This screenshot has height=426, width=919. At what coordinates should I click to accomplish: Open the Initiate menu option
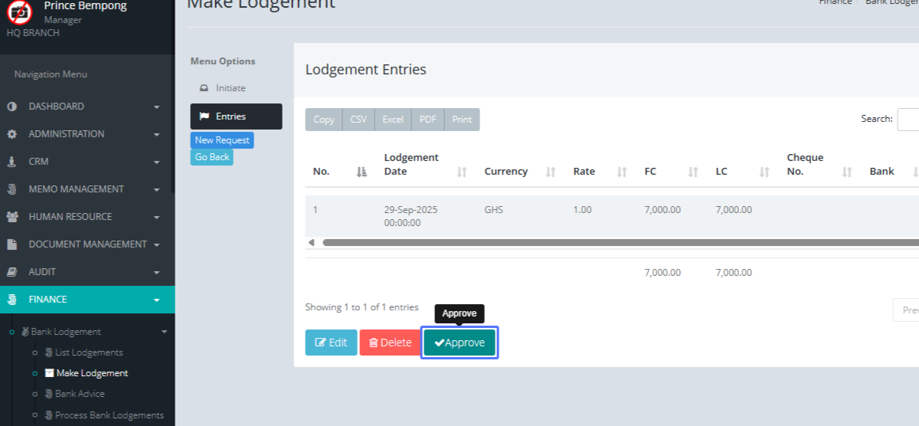click(x=230, y=88)
